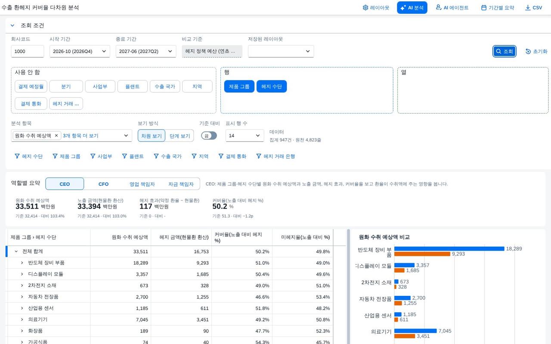Screen dimensions: 551x344
Task: Click the 헤지 수단 row chip
Action: [272, 86]
